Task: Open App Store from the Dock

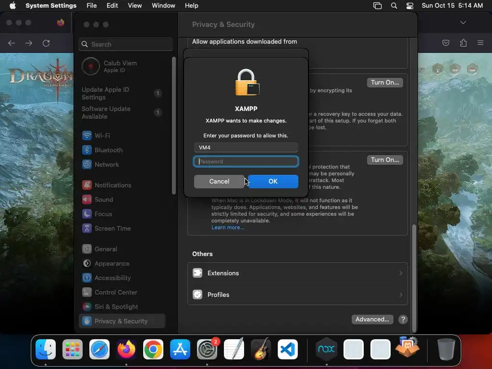Action: (180, 349)
